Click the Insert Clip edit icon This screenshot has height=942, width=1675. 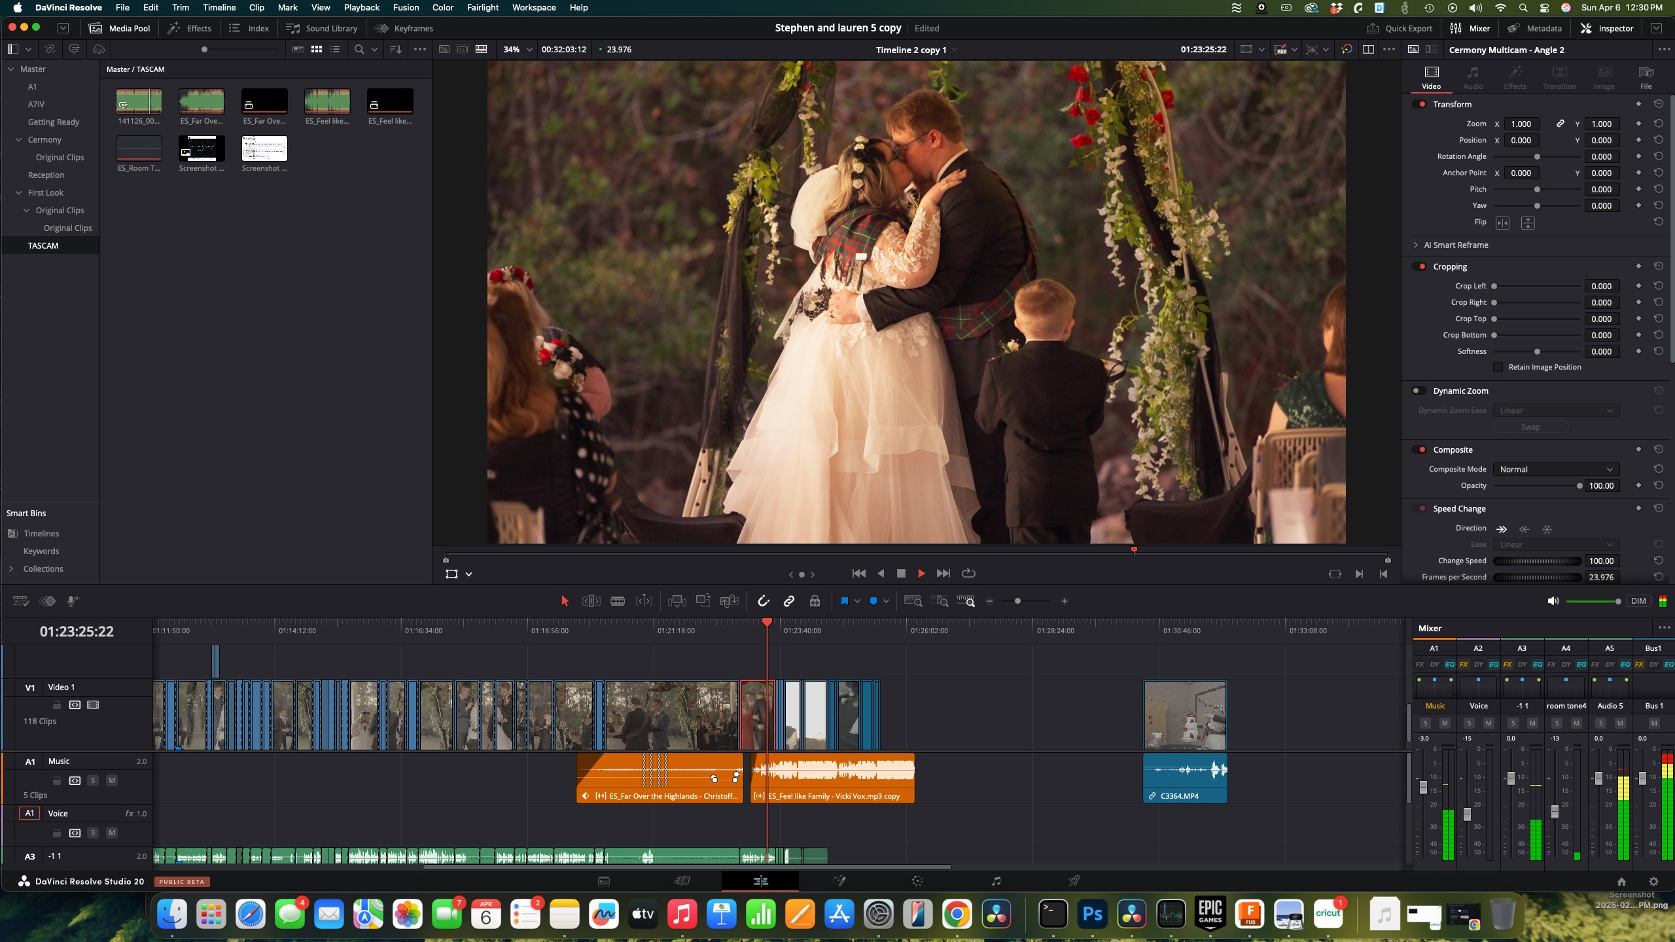677,601
